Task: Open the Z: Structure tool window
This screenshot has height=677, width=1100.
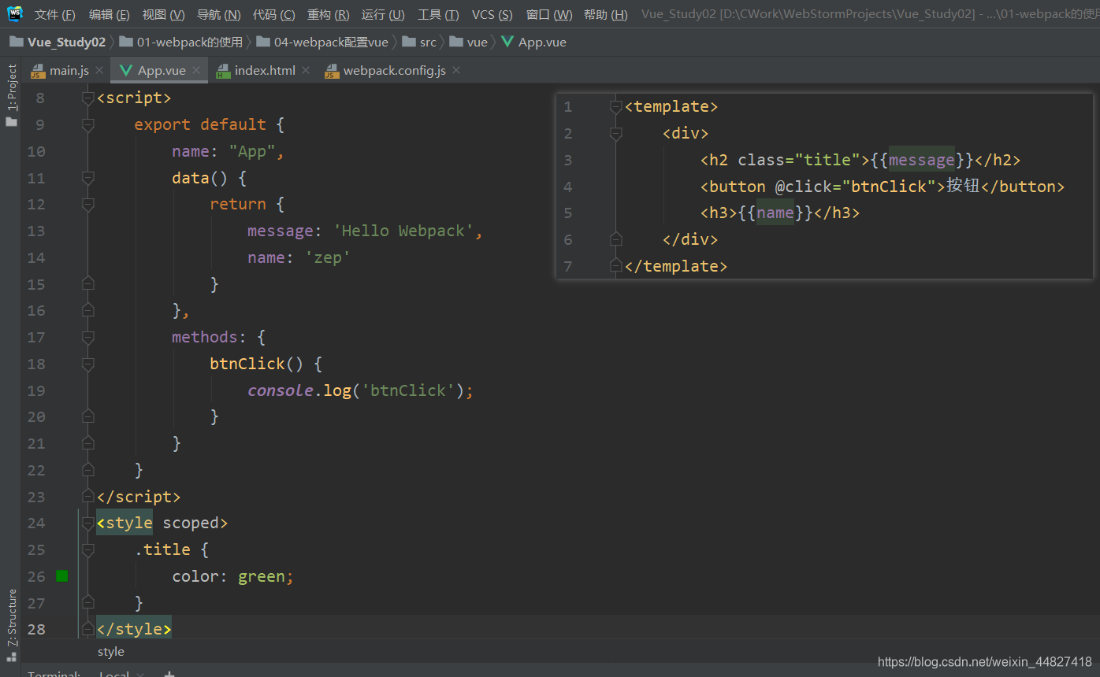Action: (x=12, y=617)
